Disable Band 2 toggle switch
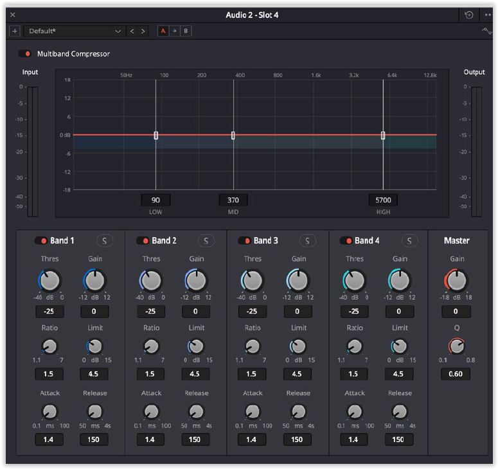Viewport: 498px width, 469px height. pyautogui.click(x=143, y=240)
